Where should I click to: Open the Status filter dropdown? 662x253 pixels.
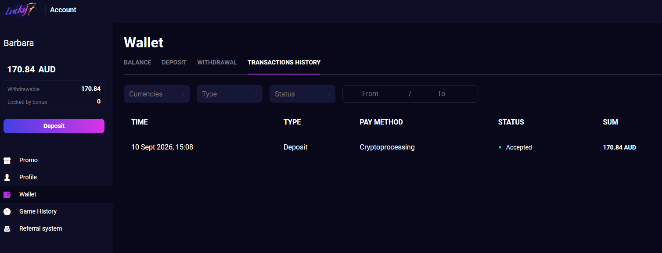coord(302,94)
